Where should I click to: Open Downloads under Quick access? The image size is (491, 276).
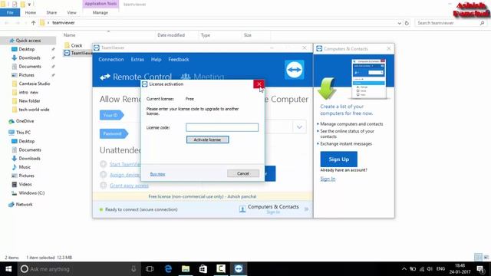29,58
